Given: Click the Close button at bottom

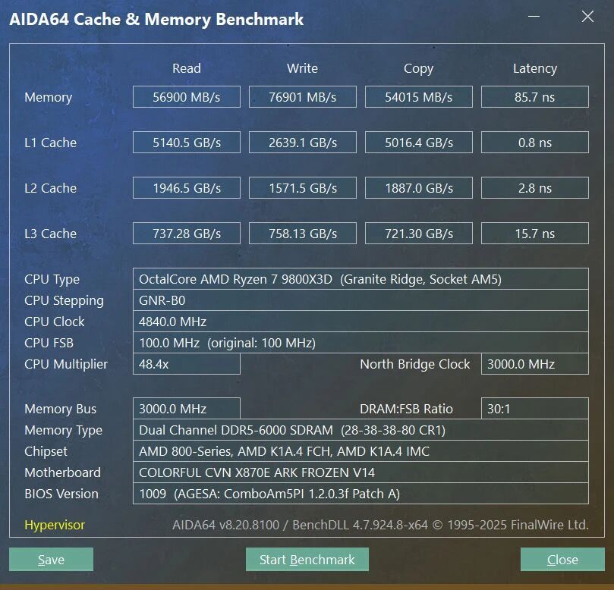Looking at the screenshot, I should coord(562,560).
